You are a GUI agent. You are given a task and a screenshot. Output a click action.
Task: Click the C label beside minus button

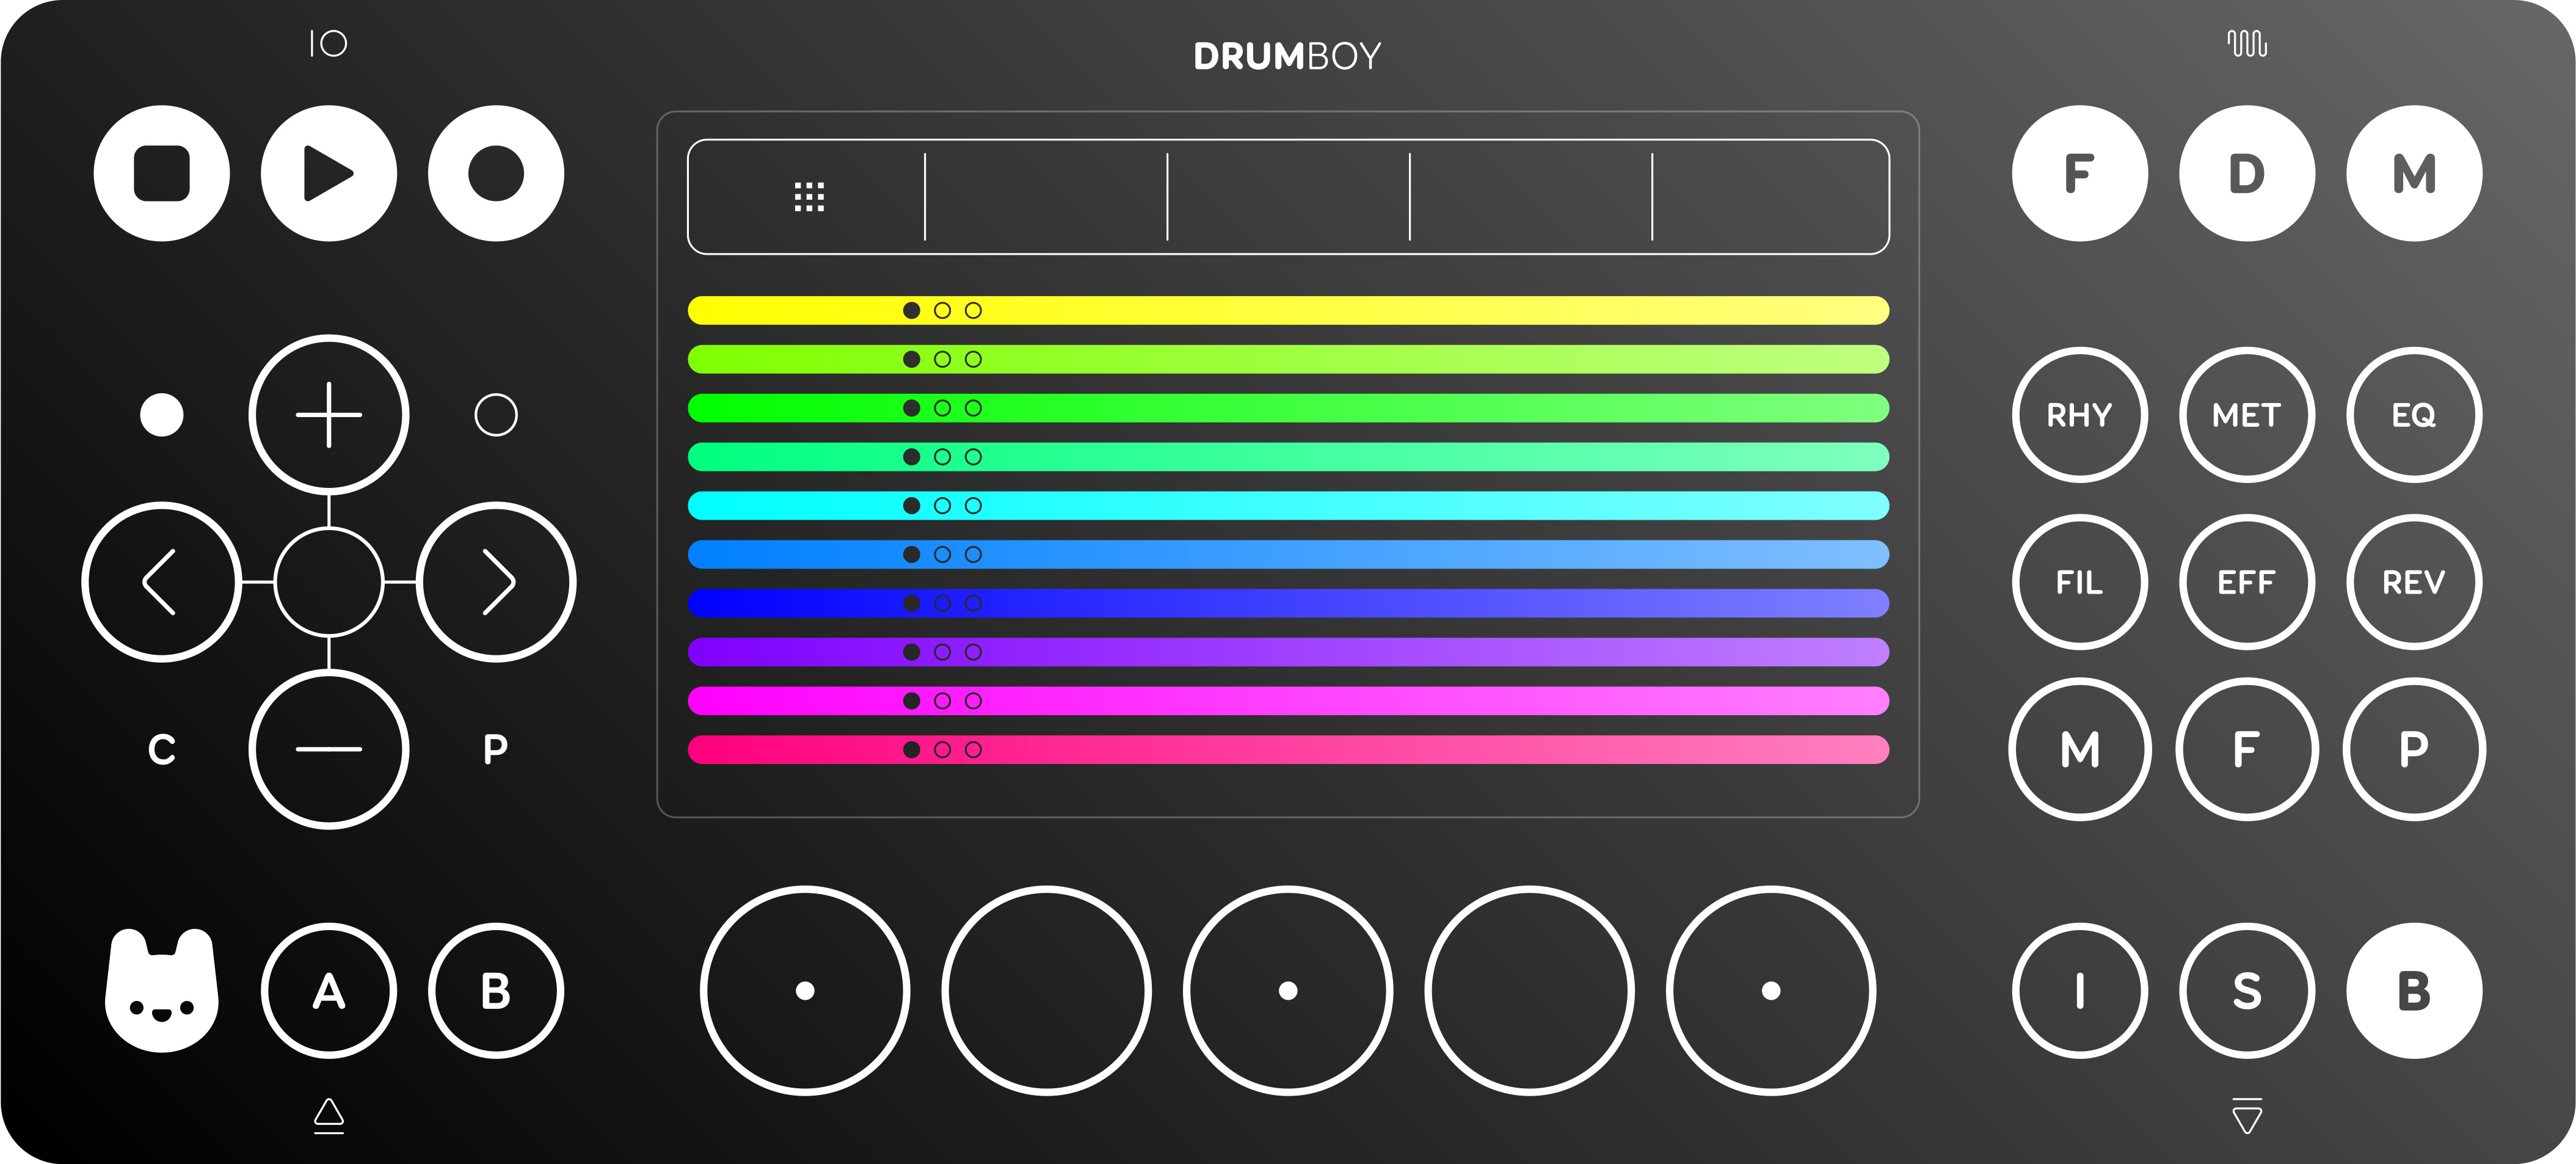162,749
